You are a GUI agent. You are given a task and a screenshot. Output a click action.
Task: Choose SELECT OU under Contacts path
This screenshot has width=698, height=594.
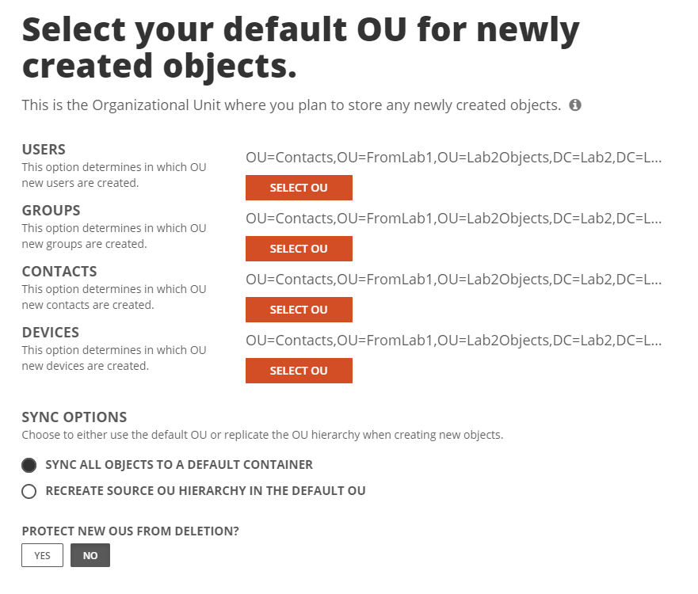click(x=299, y=310)
